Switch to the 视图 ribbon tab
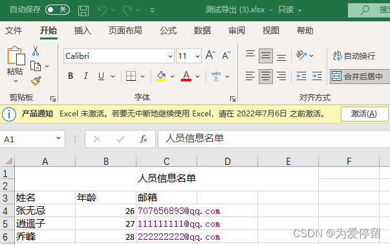390x245 pixels. [271, 30]
